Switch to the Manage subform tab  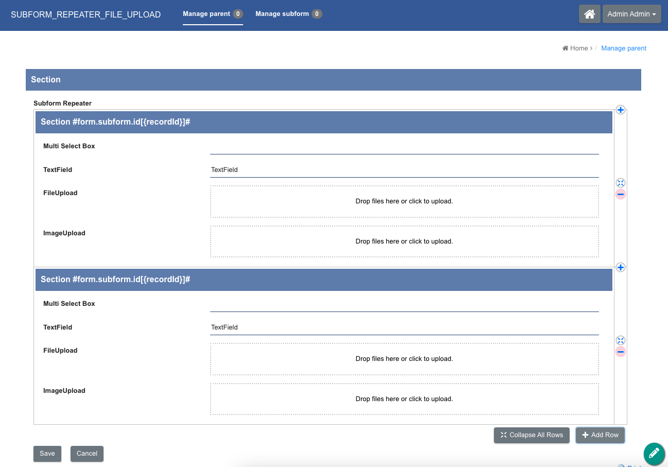(288, 14)
